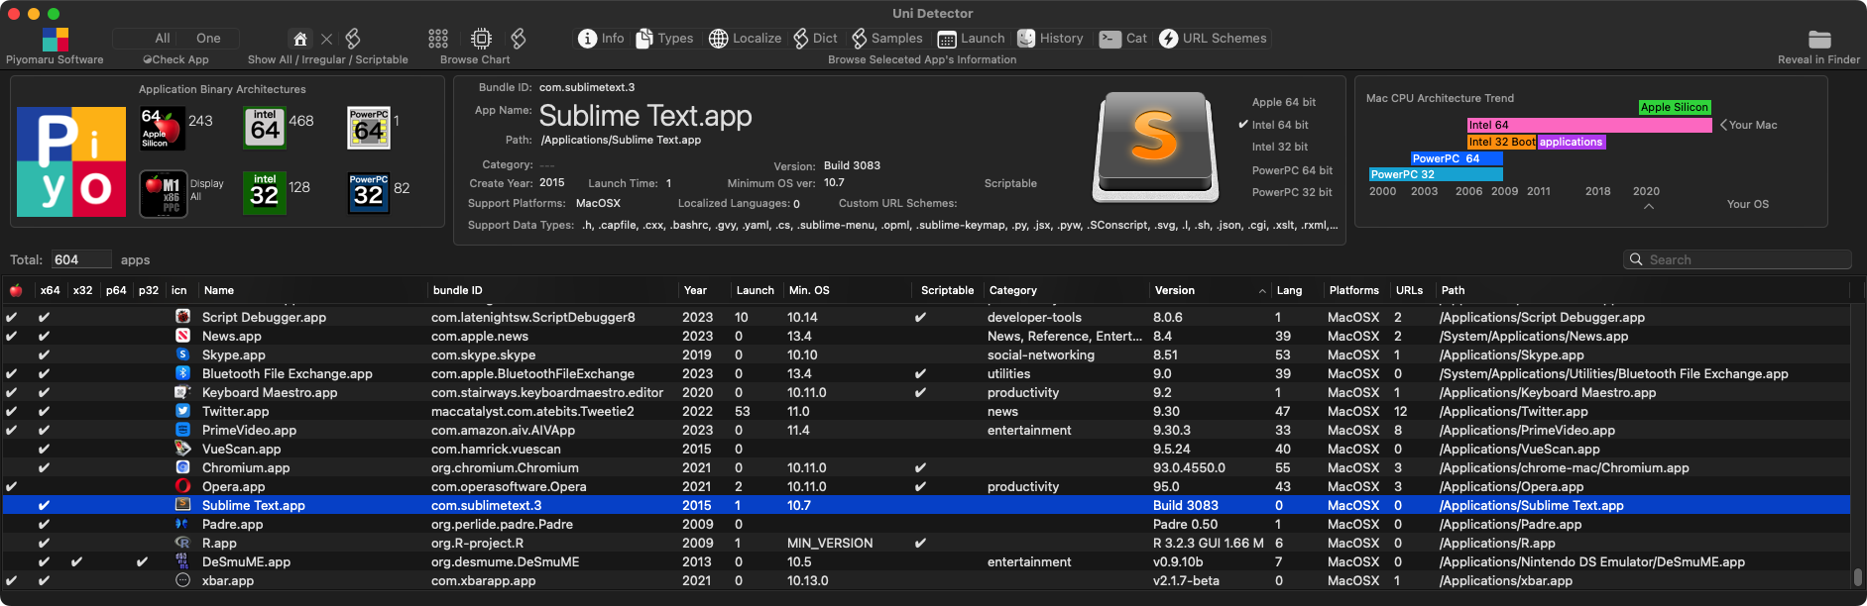Click the Apple Silicon green trend bar
The width and height of the screenshot is (1867, 606).
pyautogui.click(x=1675, y=107)
